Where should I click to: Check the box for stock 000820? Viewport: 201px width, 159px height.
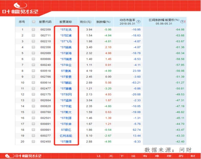[x=33, y=106]
